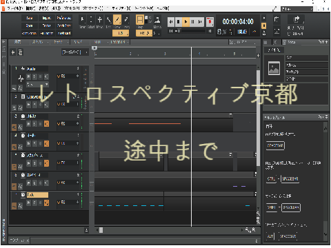Open the track control preset dropdown
This screenshot has height=248, width=331.
pos(74,52)
